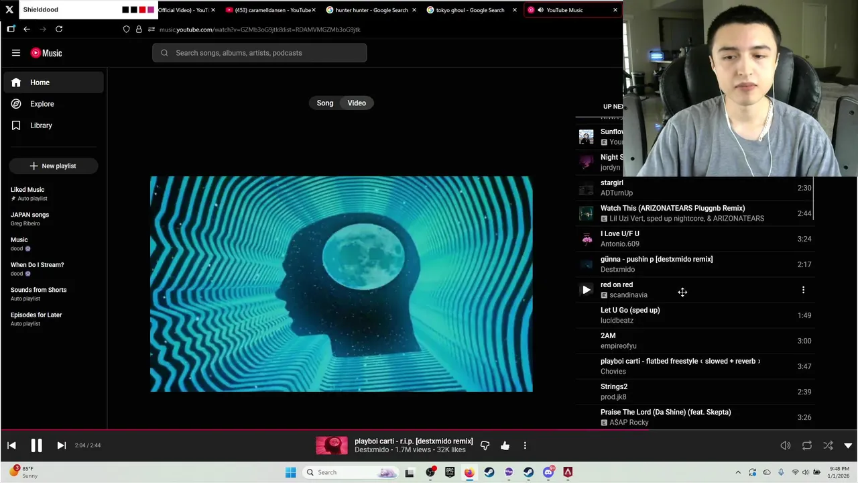Click I Love U/F U thumbnail
Screen dimensions: 858x483
click(587, 239)
